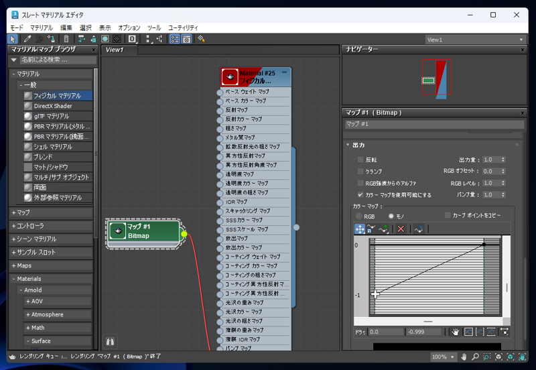
Task: Open the マテリアル menu
Action: click(x=42, y=27)
